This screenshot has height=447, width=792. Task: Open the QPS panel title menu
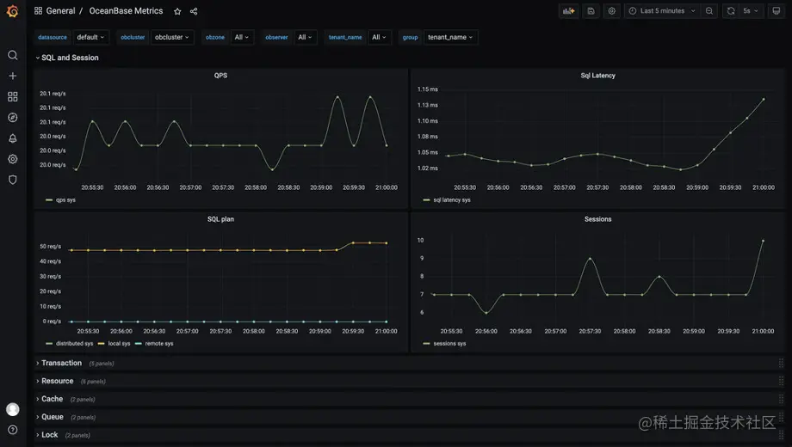point(220,75)
